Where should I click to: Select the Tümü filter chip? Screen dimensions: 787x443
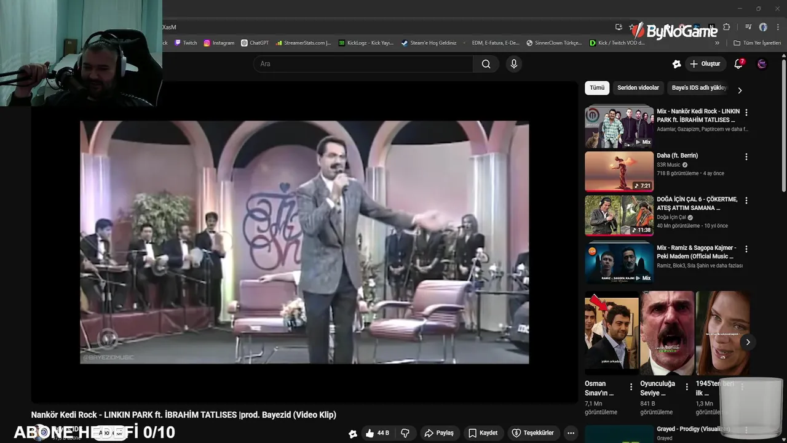coord(597,88)
